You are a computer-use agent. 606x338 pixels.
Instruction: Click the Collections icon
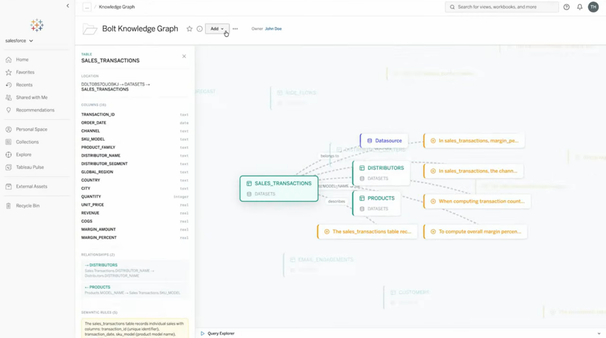(8, 142)
